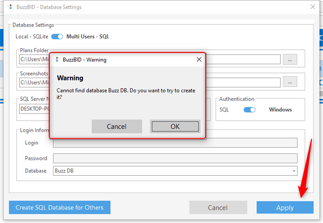This screenshot has height=223, width=323.
Task: Toggle Local SQLite / Multi Users SQL switch
Action: (57, 37)
